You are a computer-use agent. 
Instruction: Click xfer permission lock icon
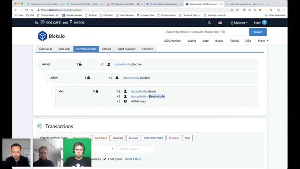pyautogui.click(x=97, y=91)
